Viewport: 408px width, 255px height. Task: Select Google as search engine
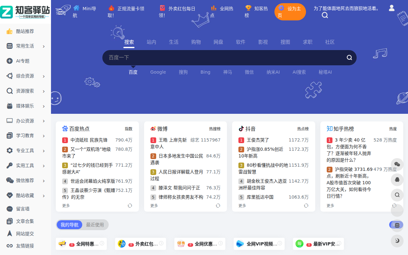(x=158, y=72)
